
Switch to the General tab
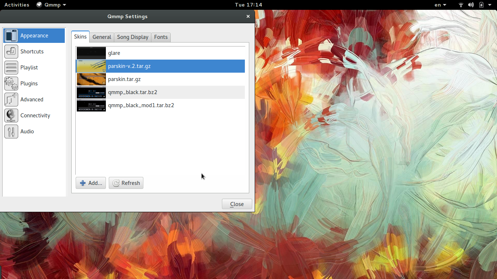(x=102, y=37)
